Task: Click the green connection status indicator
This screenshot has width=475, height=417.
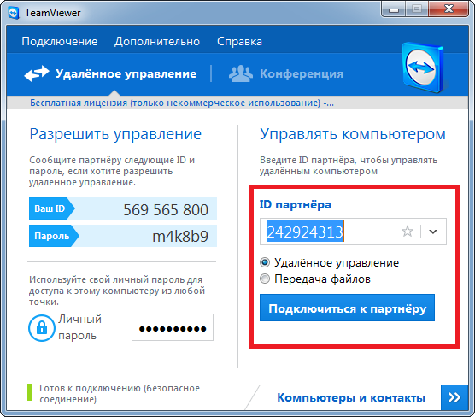Action: click(x=30, y=392)
